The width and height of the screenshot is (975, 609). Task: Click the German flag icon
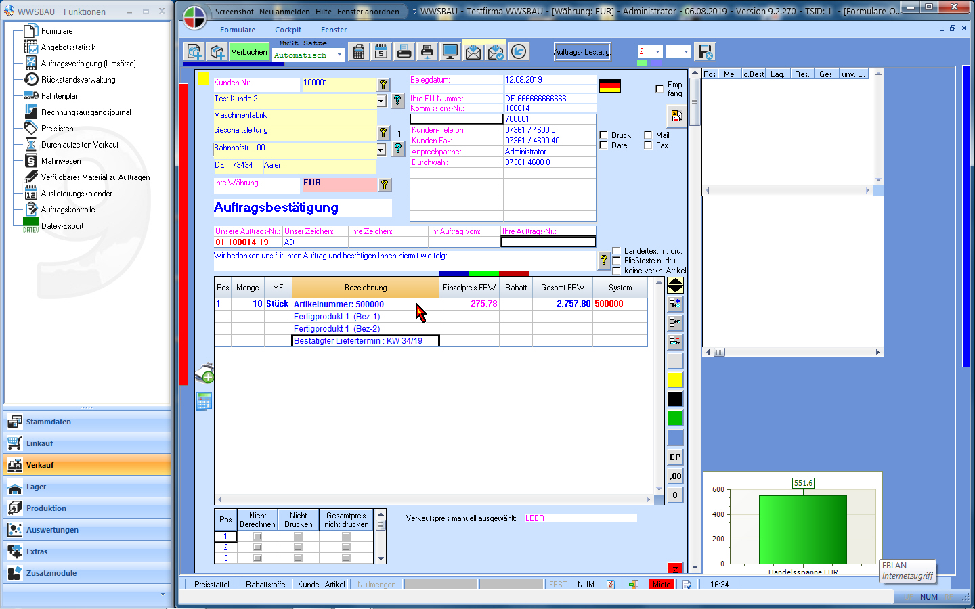(609, 86)
